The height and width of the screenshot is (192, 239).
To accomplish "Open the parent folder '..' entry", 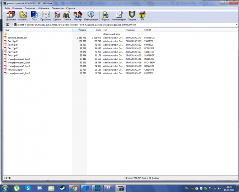I will tap(7, 34).
